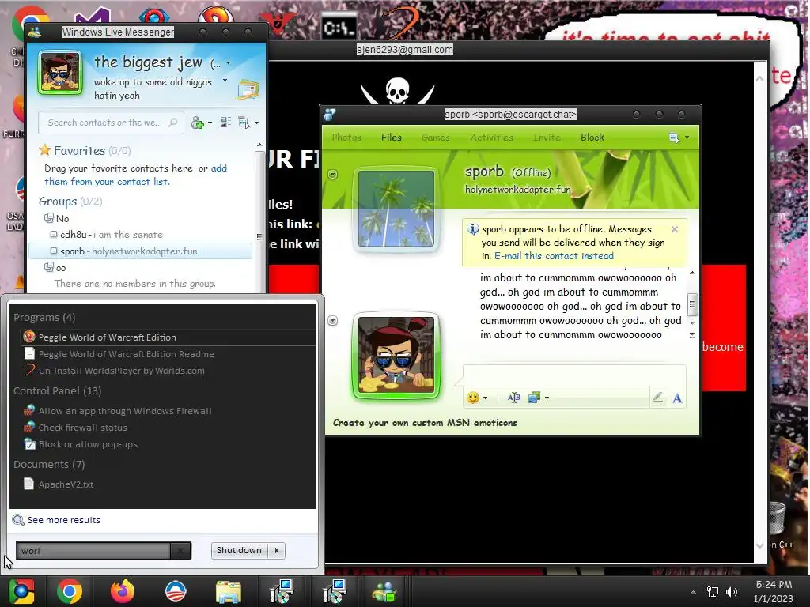Close the sporb offline notification

[x=674, y=229]
